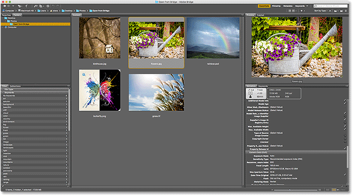Screen dimensions: 353x196
Task: Switch to the Folders tab
Action: pos(17,15)
